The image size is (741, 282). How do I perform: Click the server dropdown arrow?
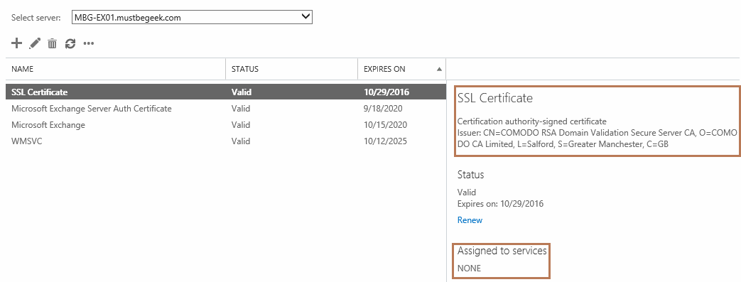click(x=305, y=17)
